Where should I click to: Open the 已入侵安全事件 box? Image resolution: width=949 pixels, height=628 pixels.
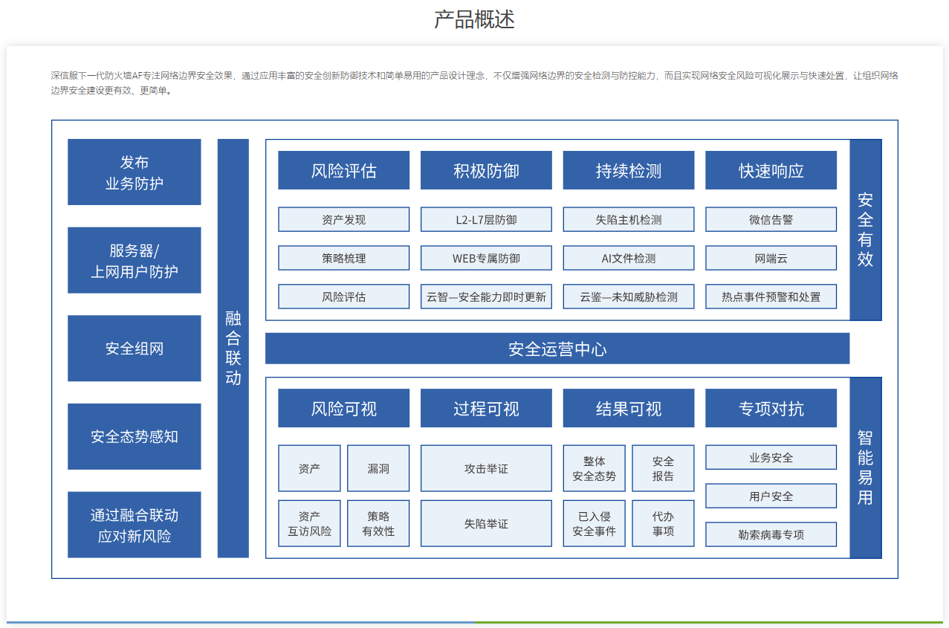(595, 523)
